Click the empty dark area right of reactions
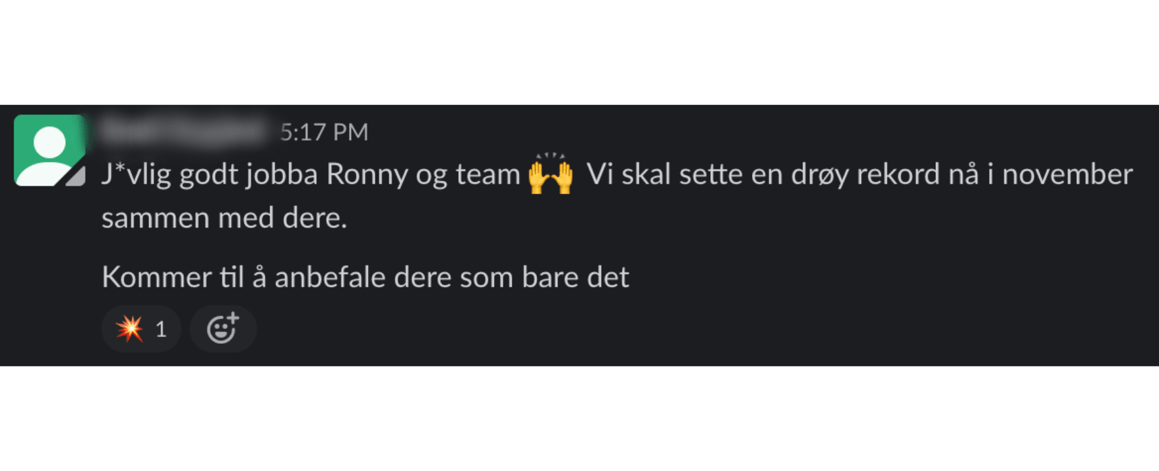The height and width of the screenshot is (471, 1159). pyautogui.click(x=708, y=329)
